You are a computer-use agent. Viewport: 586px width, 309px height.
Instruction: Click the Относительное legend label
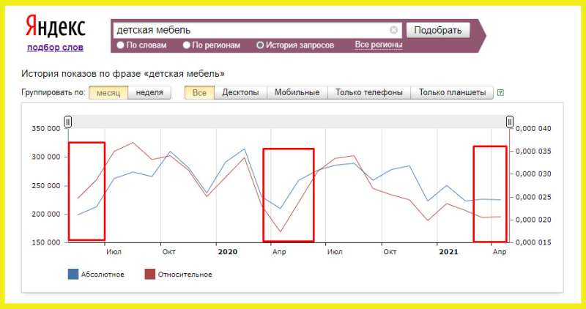(x=185, y=275)
